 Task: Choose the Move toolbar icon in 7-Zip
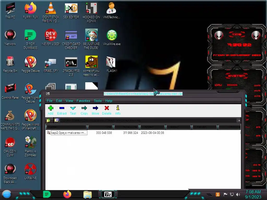(x=95, y=110)
